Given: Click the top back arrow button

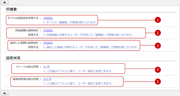Looking at the screenshot, I should click(4, 2).
